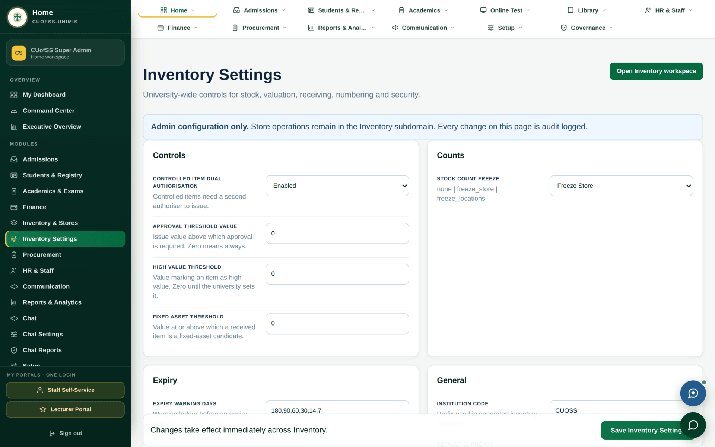This screenshot has width=715, height=447.
Task: Open the blue floating chat plus bubble
Action: point(693,393)
